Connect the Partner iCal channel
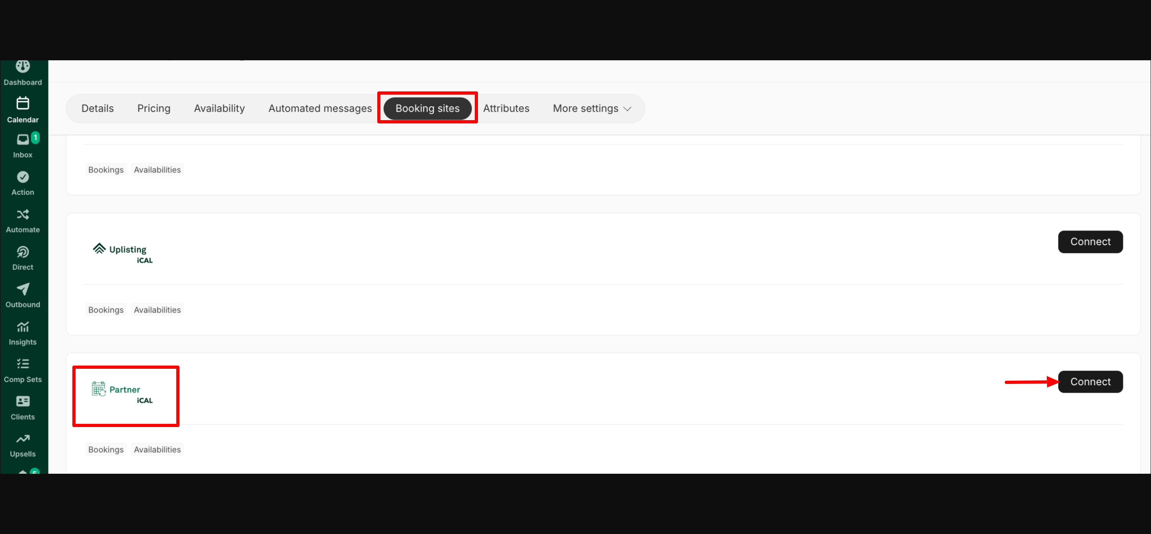Image resolution: width=1151 pixels, height=534 pixels. click(1090, 382)
